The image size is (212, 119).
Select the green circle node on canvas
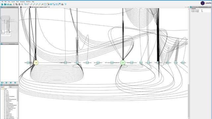pos(123,62)
